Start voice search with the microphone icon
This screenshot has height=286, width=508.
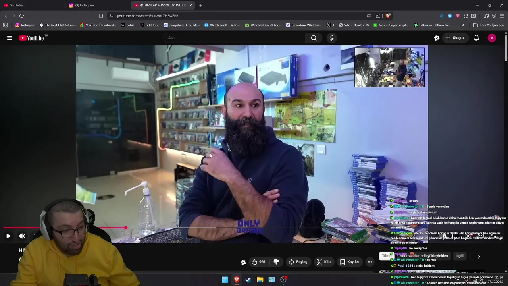point(332,38)
